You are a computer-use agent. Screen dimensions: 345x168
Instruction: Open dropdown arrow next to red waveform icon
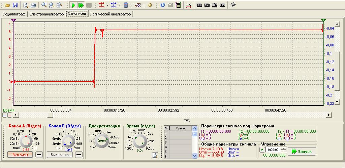click(x=107, y=5)
